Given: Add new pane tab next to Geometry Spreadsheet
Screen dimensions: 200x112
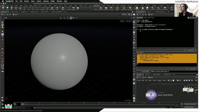Looking at the screenshot, I should (x=65, y=12).
